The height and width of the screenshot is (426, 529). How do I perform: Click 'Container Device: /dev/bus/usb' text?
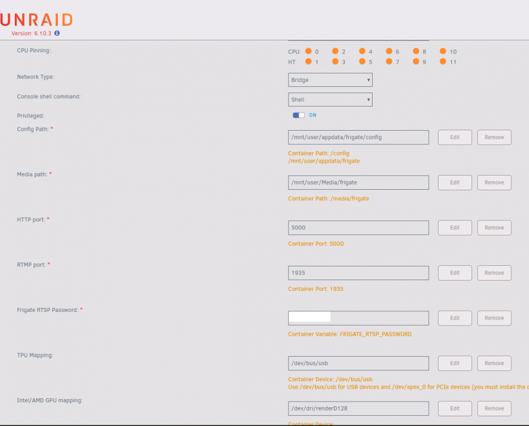click(330, 379)
